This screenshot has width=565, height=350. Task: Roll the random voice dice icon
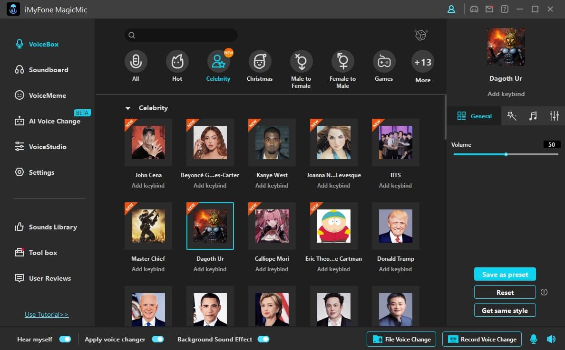point(421,35)
